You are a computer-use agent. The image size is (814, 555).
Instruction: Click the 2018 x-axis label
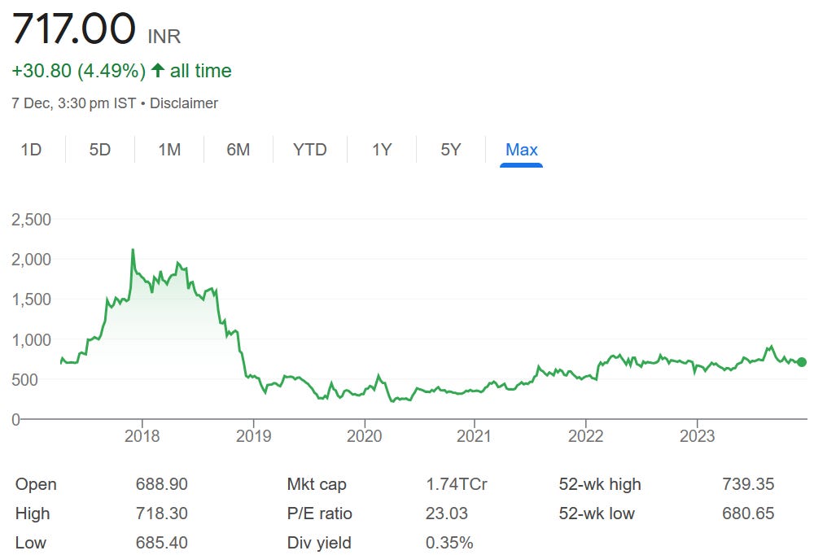142,435
